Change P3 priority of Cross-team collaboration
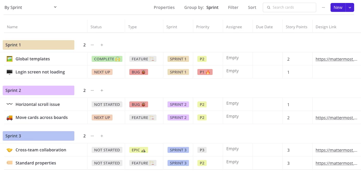Screen dimensions: 361x171 coord(202,150)
